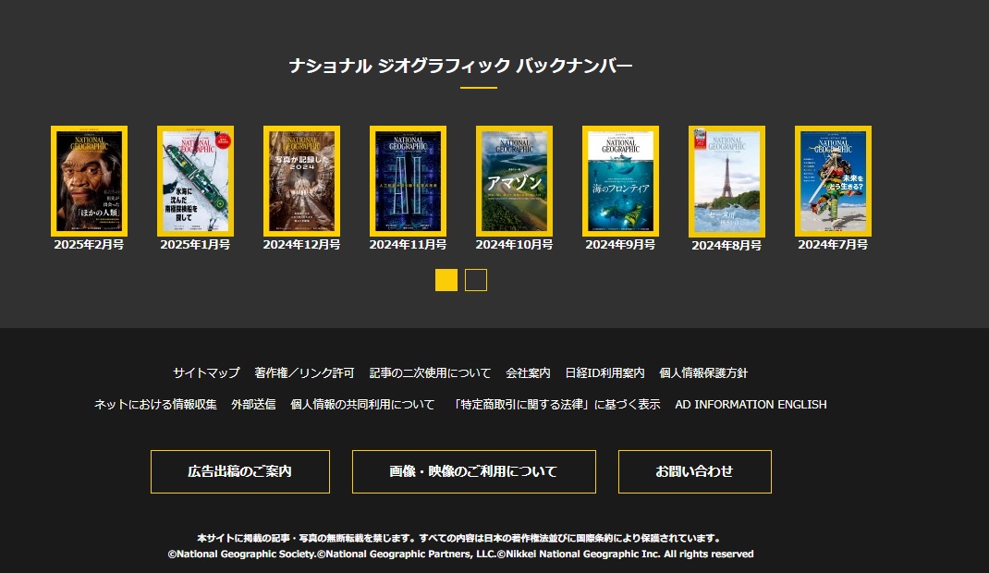Click the 2024年7月号 label text
This screenshot has height=573, width=989.
[833, 245]
